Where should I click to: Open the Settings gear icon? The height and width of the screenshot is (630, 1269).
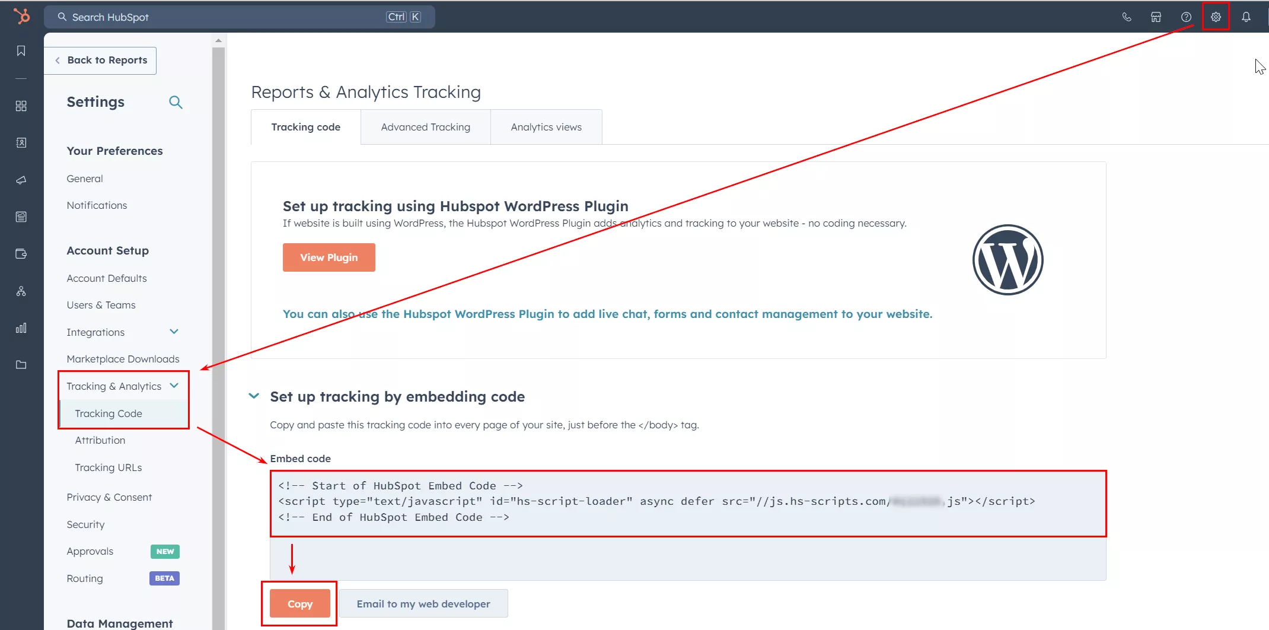pos(1216,17)
